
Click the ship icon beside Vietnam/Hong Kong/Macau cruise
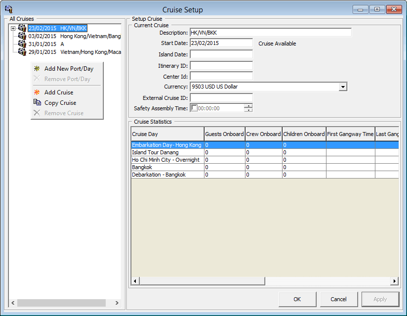tap(22, 52)
